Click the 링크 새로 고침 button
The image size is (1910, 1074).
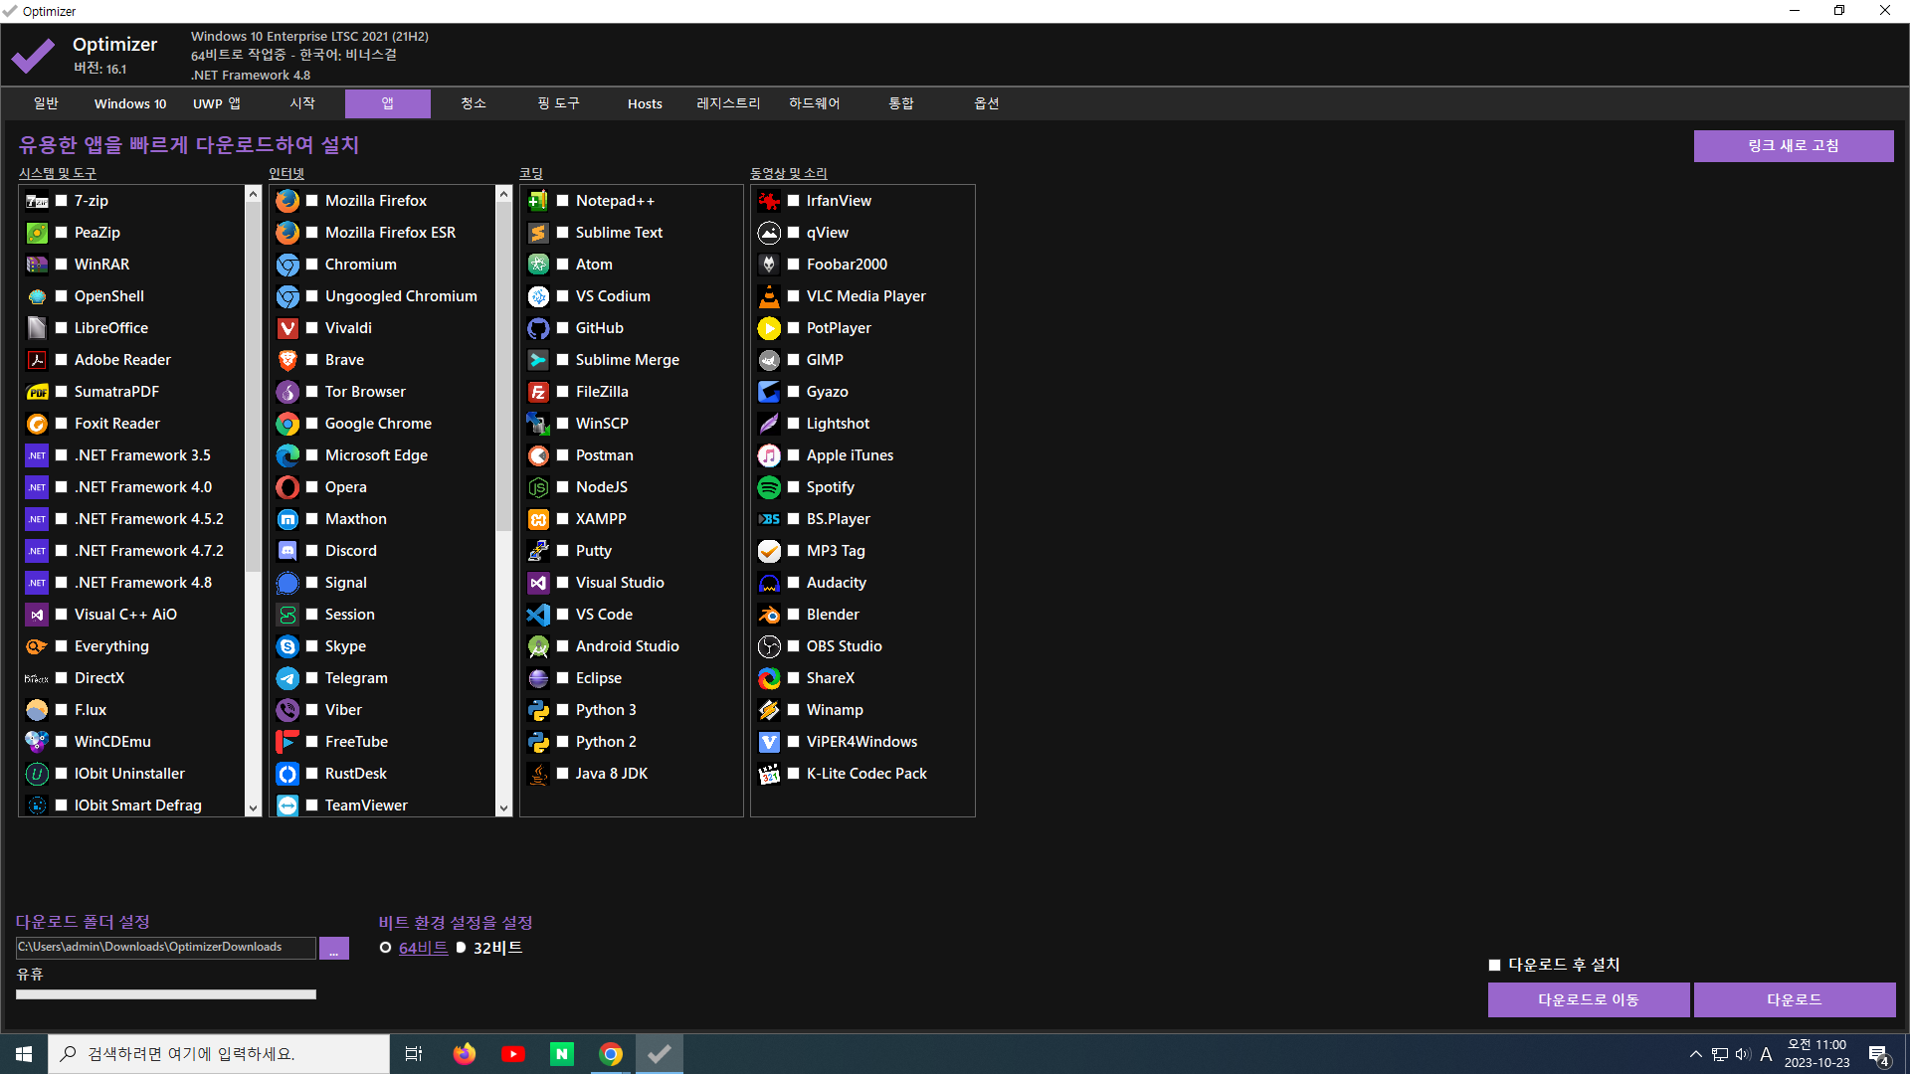coord(1794,146)
